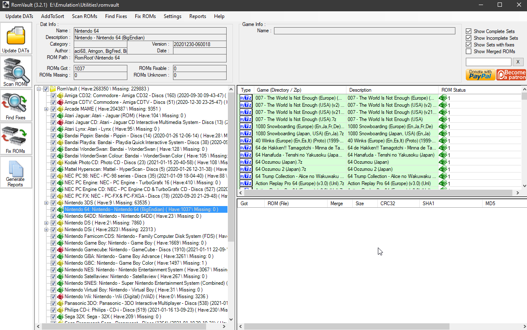Click the Nintendo 3DS yellow status icon

60,203
